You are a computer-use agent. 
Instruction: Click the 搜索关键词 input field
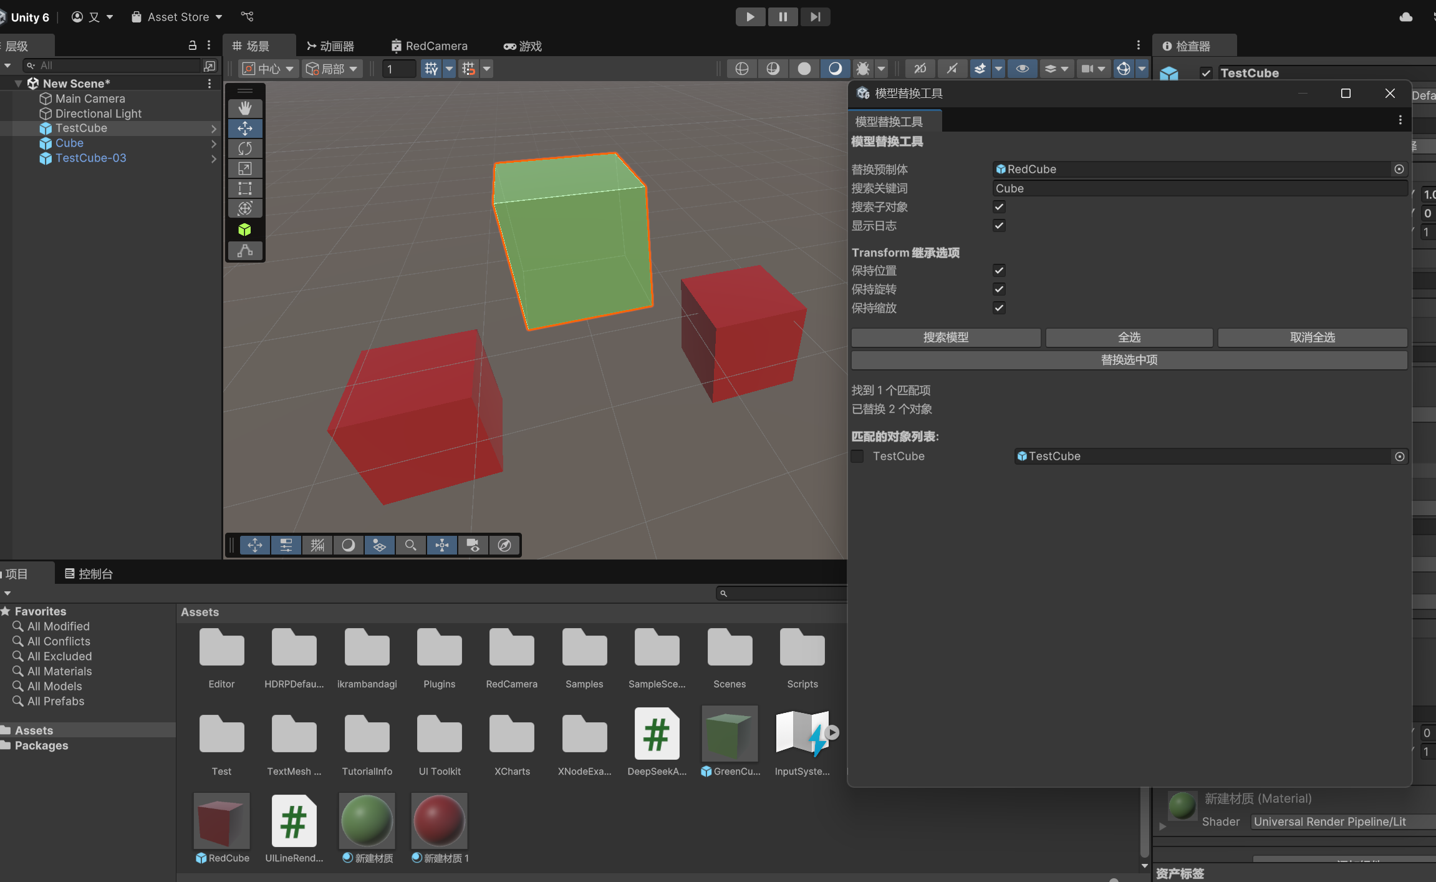coord(1199,188)
